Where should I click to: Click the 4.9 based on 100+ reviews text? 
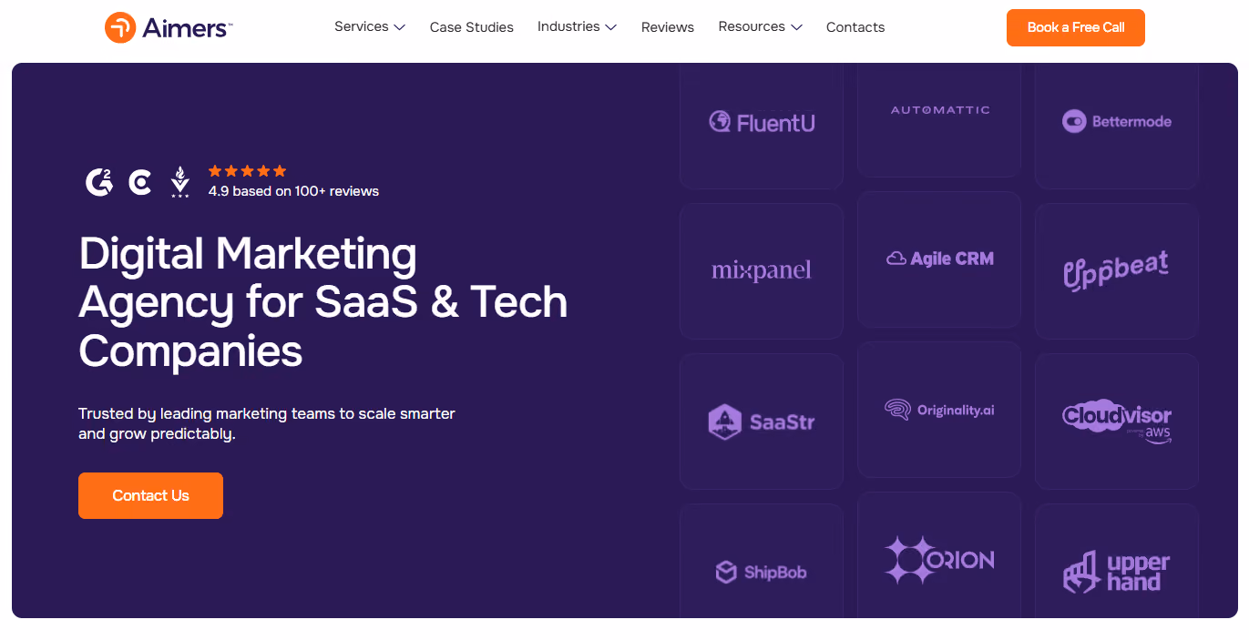tap(293, 191)
